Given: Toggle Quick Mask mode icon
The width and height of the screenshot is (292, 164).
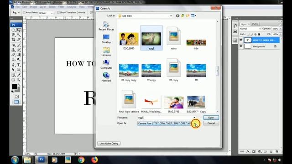Looking at the screenshot, I should point(16,97).
